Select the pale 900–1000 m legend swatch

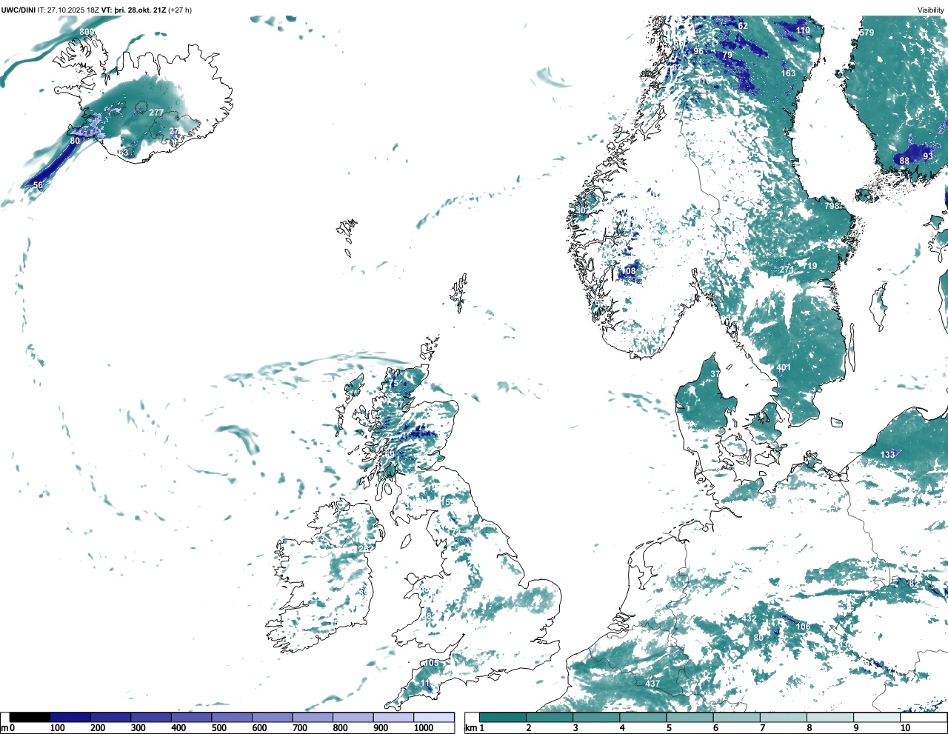click(393, 717)
